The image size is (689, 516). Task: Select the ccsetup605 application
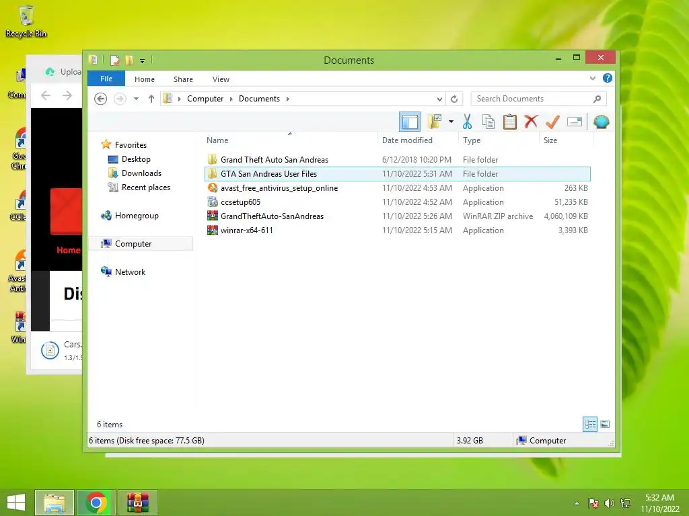pyautogui.click(x=398, y=202)
